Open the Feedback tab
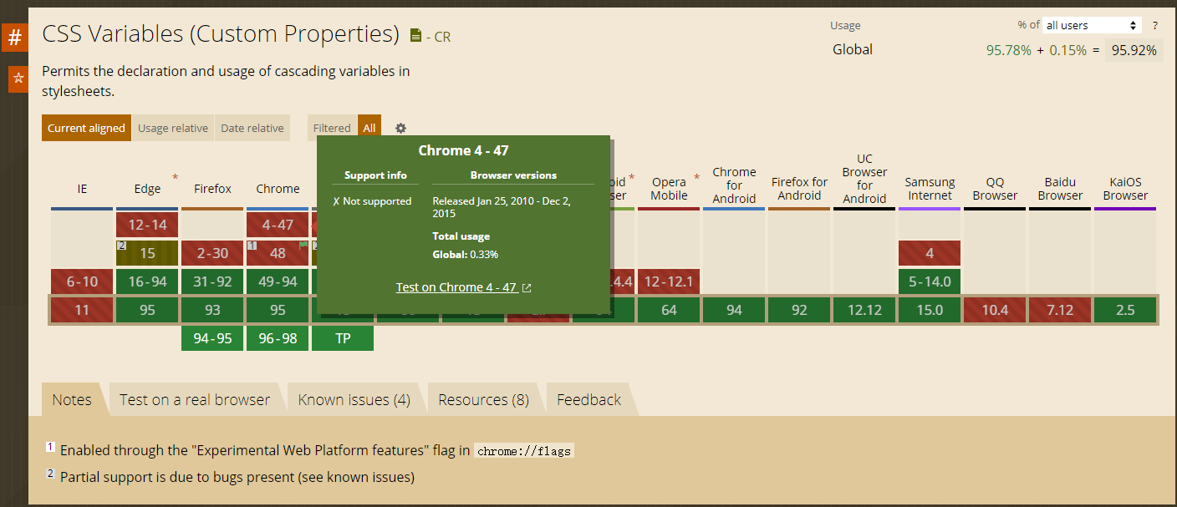The image size is (1177, 507). point(589,399)
